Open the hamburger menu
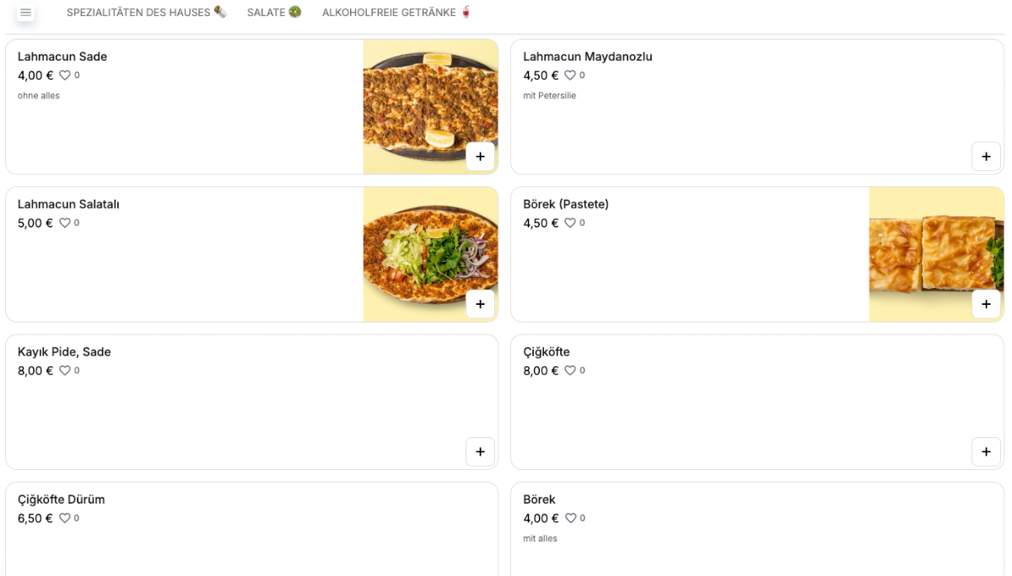This screenshot has width=1012, height=576. (x=25, y=13)
